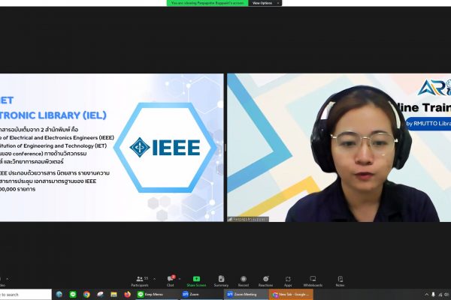
Task: Launch Google Chrome from taskbar
Action: 86,295
